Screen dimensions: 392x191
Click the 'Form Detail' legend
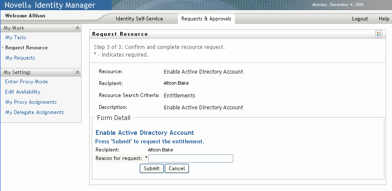pos(114,118)
